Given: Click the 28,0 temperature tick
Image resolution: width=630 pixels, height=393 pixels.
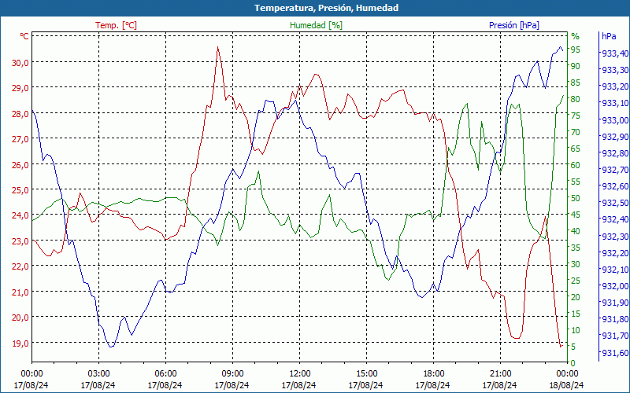Looking at the screenshot, I should point(20,113).
